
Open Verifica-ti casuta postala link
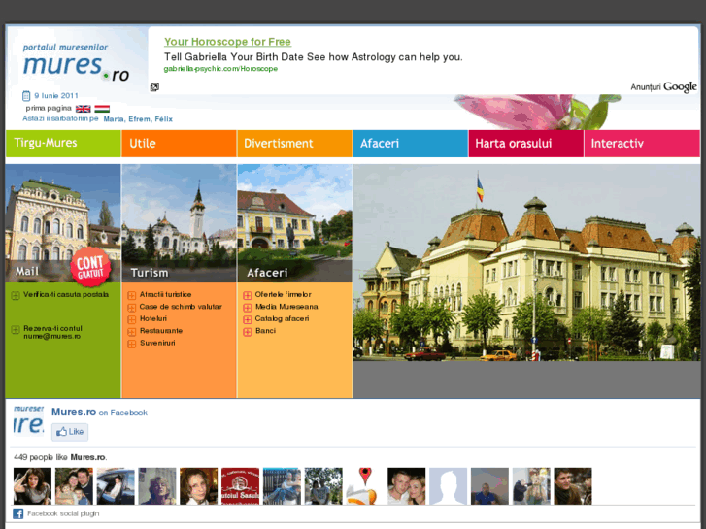66,294
